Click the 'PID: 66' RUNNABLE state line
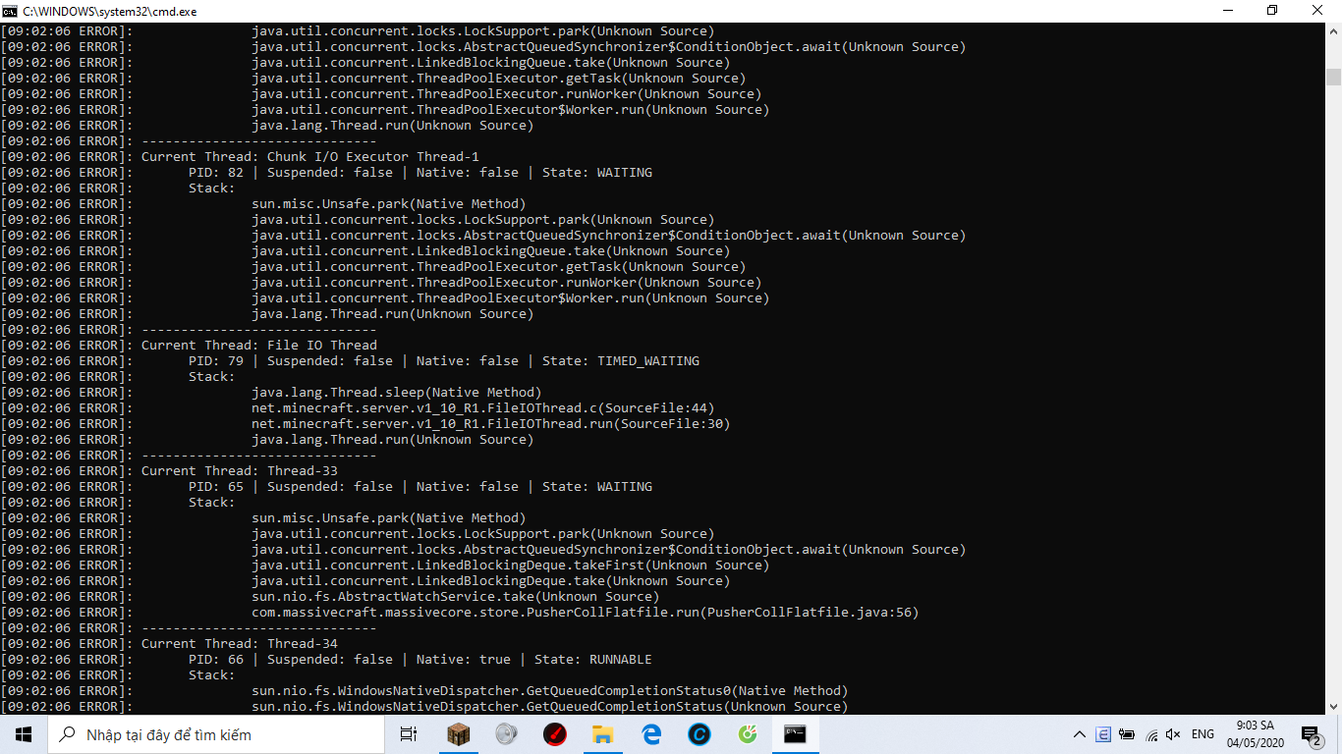 [420, 660]
